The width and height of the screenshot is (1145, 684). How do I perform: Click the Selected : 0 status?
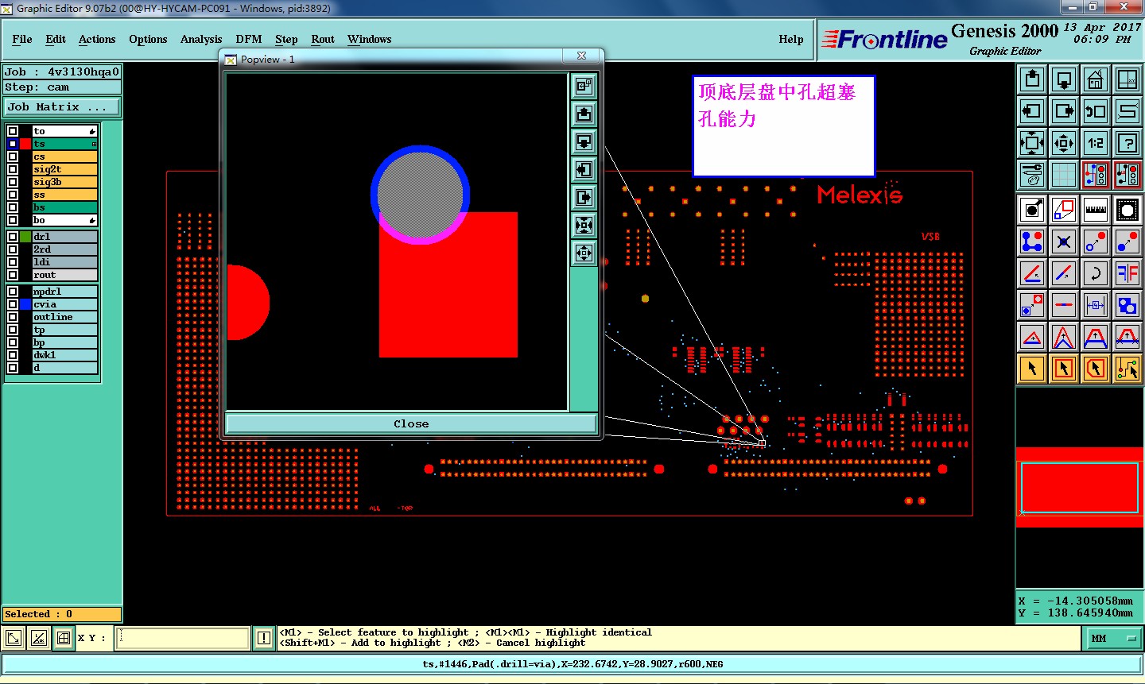click(62, 614)
